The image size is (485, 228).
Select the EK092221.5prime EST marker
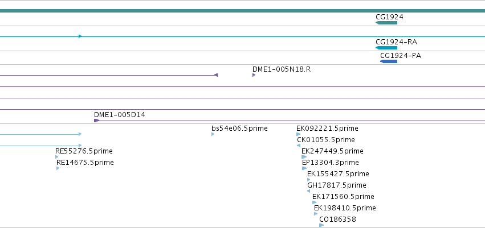(298, 134)
